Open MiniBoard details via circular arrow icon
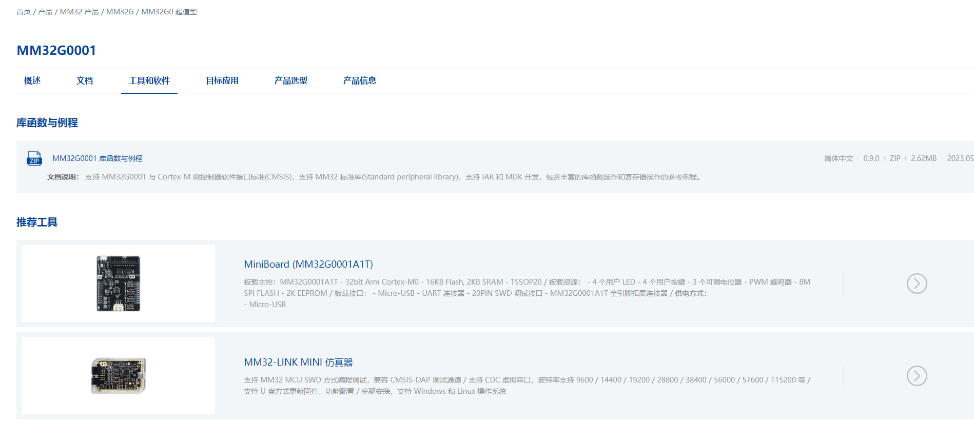This screenshot has width=974, height=423. click(x=917, y=284)
